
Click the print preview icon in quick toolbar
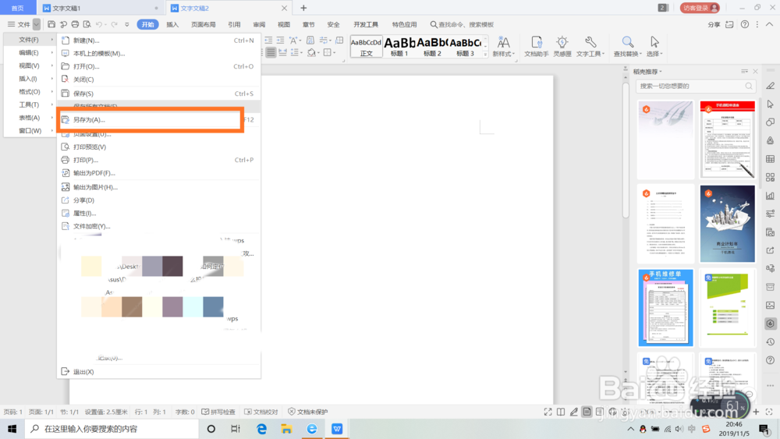87,24
